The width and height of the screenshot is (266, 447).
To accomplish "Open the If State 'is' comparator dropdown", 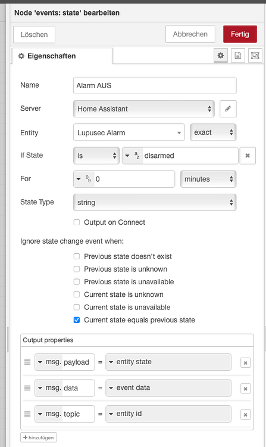I will (x=96, y=156).
